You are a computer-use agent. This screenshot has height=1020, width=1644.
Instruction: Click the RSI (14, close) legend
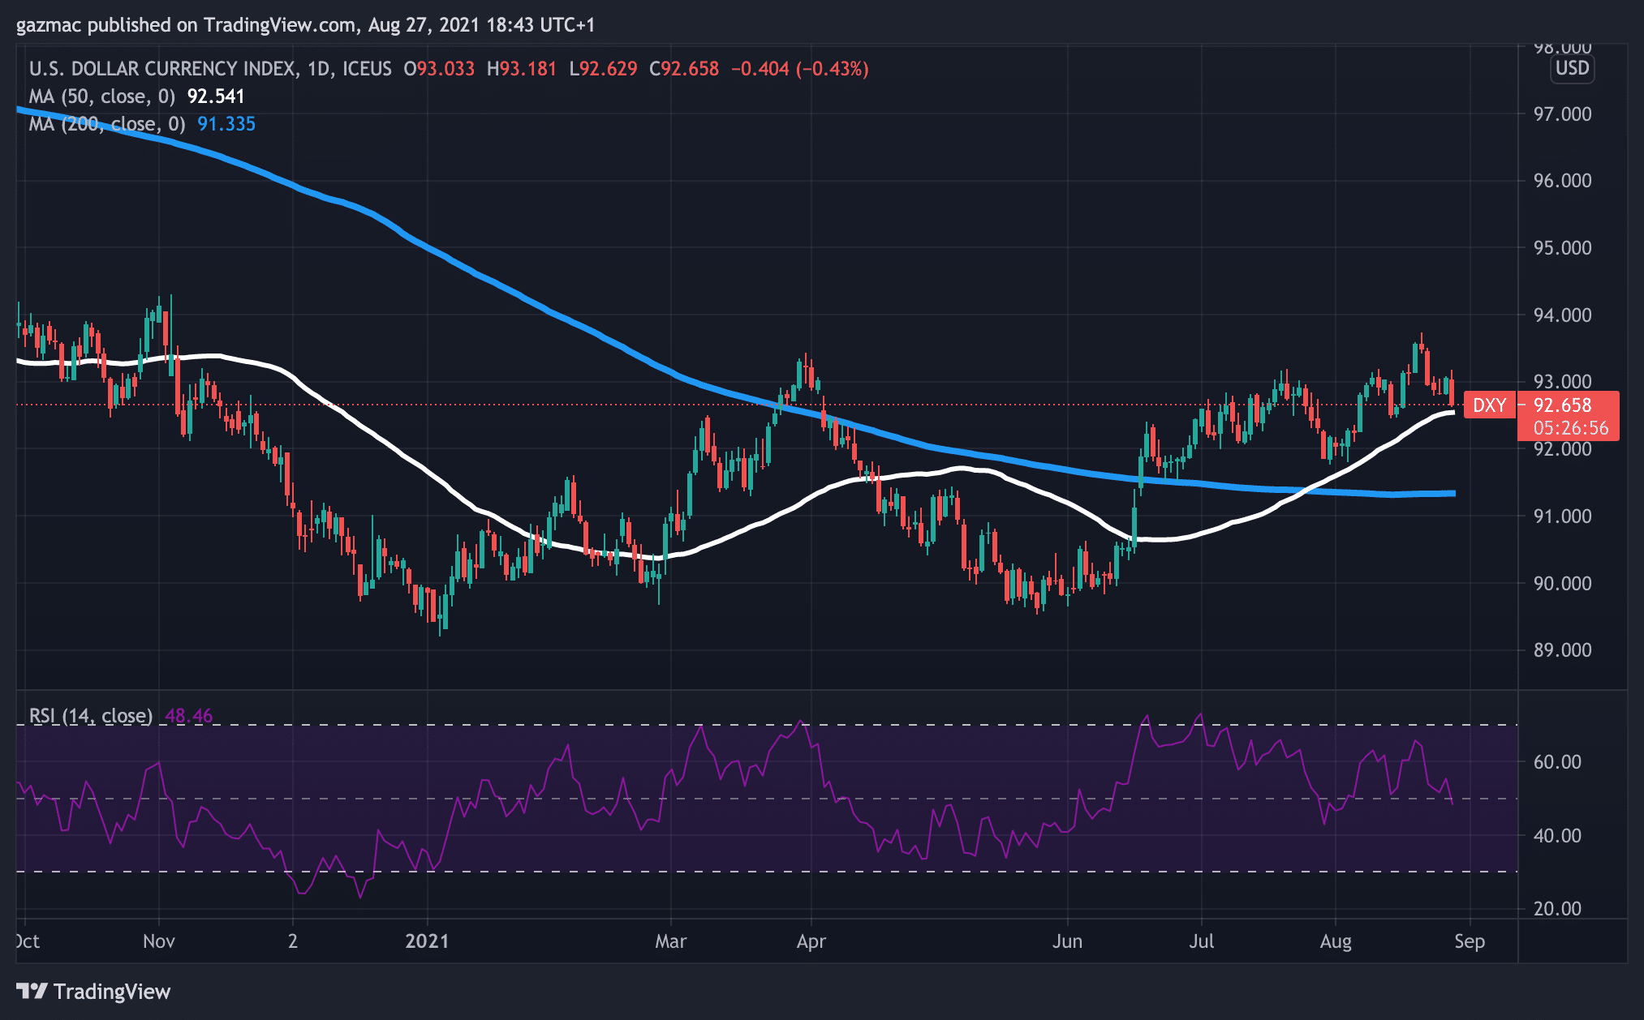91,716
